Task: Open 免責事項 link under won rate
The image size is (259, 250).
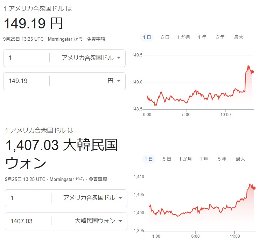Action: [98, 179]
